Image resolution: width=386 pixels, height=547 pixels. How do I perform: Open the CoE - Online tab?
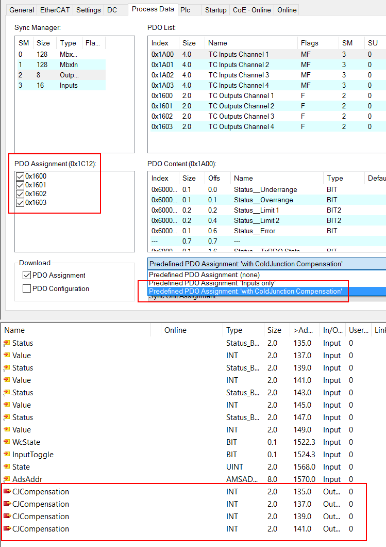252,10
